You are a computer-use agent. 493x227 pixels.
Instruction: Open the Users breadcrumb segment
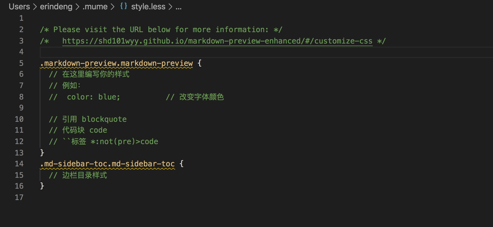[x=19, y=6]
